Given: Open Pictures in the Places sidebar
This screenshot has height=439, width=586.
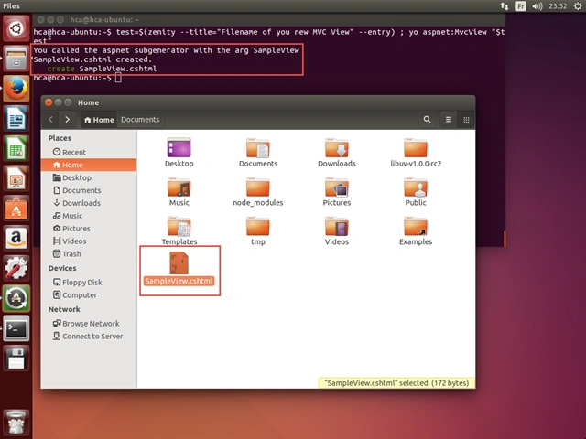Looking at the screenshot, I should coord(89,229).
